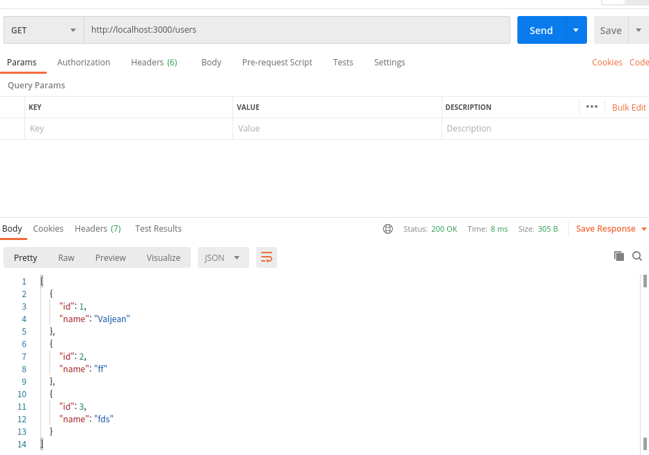Click the Query Params label
This screenshot has width=649, height=455.
point(36,85)
